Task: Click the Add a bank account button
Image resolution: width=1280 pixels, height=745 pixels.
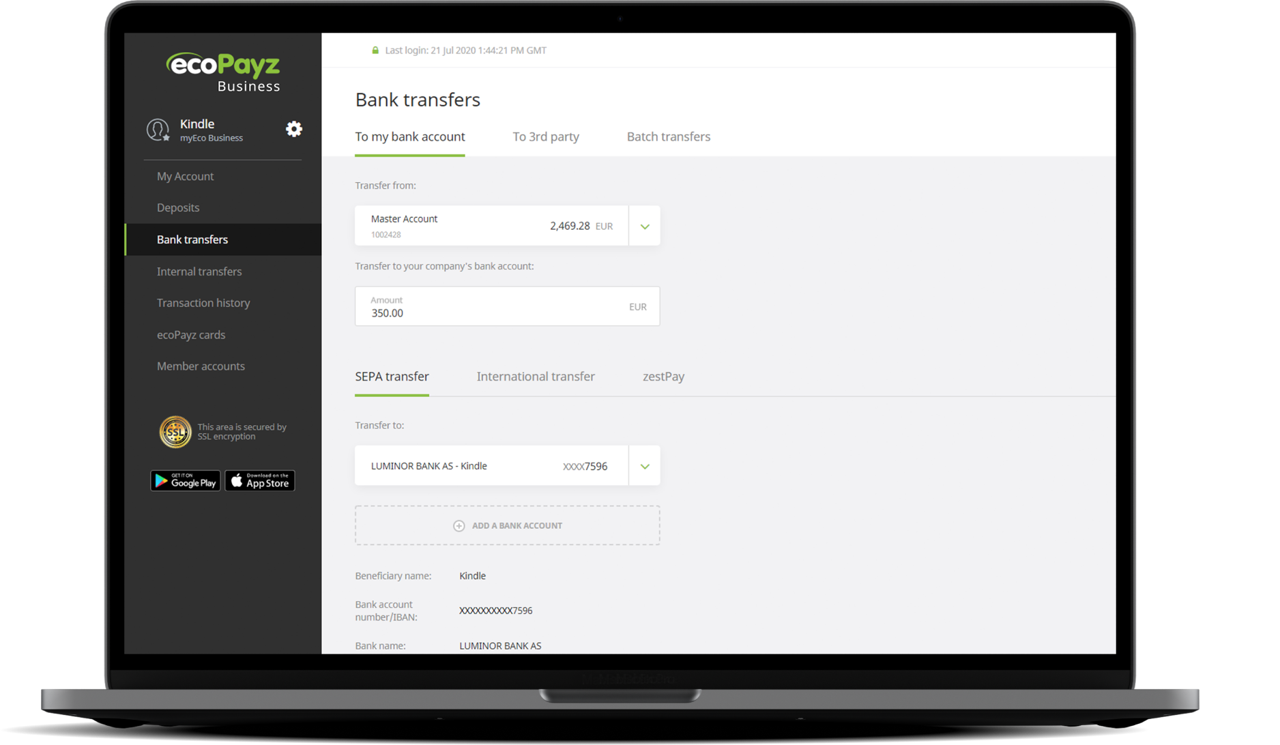Action: [x=507, y=525]
